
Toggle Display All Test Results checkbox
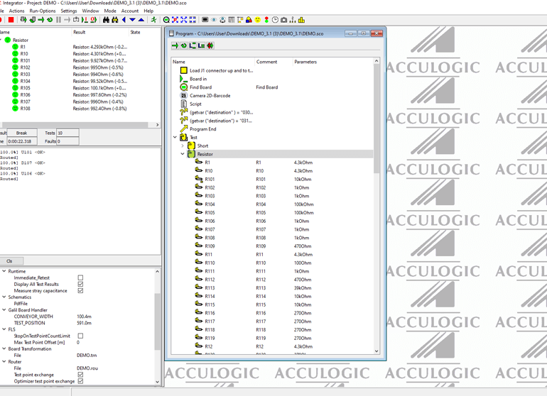pos(80,284)
